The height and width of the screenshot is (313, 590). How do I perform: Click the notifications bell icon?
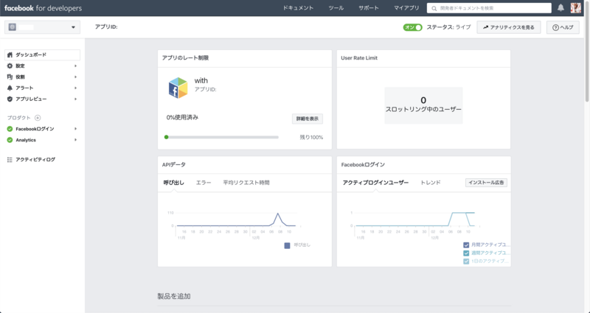(560, 8)
